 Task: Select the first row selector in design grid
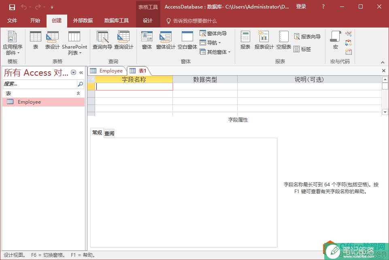pos(91,86)
